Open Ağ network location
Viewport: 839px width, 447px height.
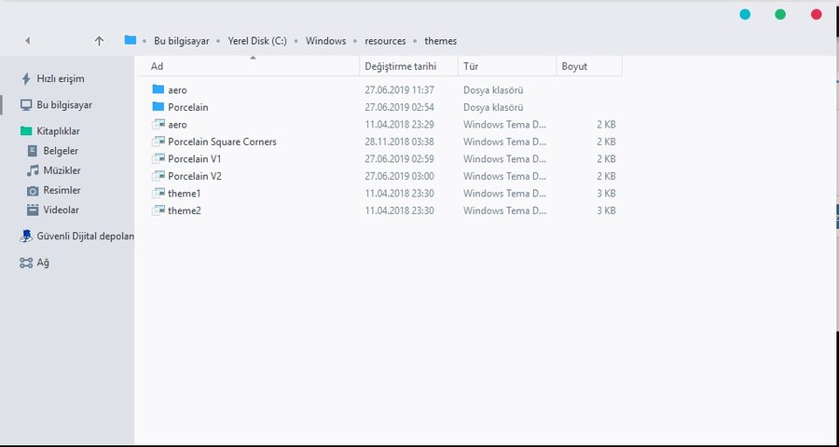(x=43, y=263)
